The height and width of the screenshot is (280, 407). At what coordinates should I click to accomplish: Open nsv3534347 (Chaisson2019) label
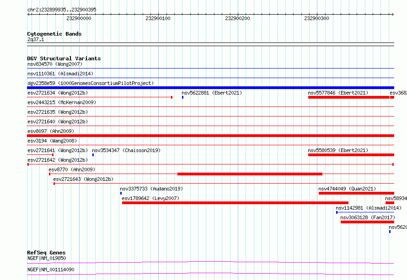click(x=126, y=150)
